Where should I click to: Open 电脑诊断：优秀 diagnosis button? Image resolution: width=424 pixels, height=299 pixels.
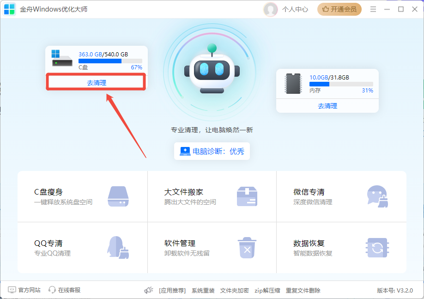point(212,151)
